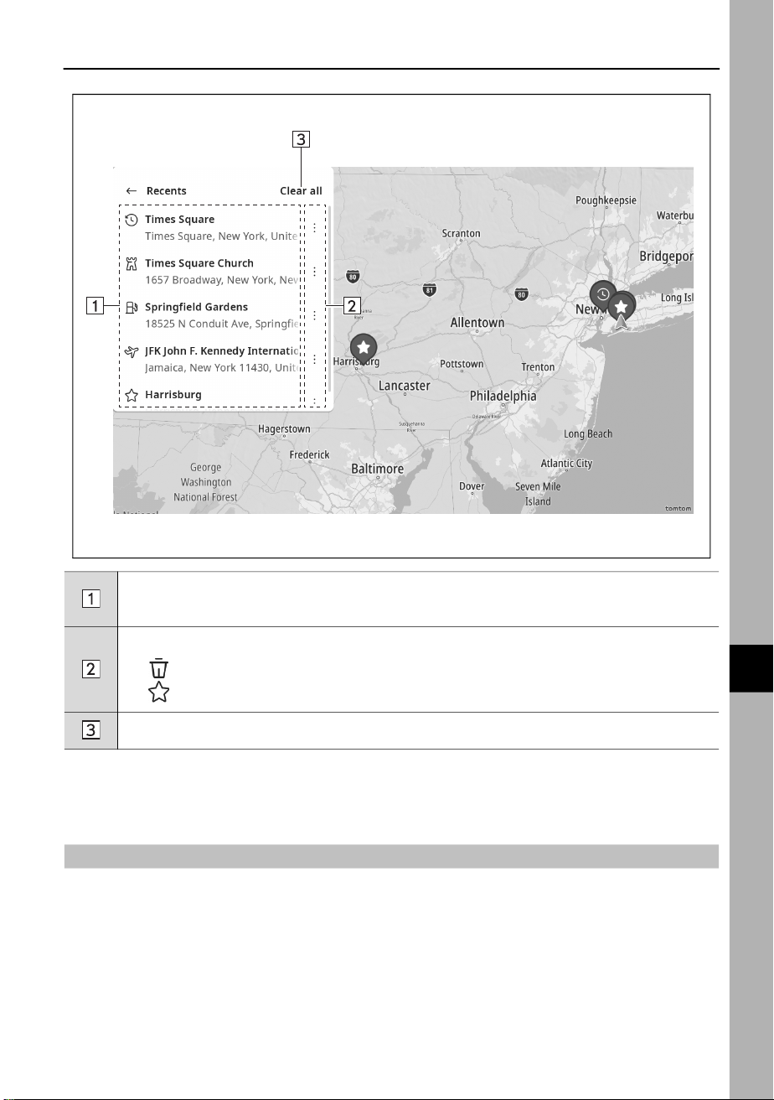
Task: Click the church icon beside Times Square Church
Action: point(131,263)
